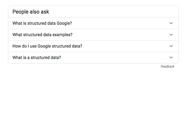
Task: Click the chevron next to 'What is a structured data?'
Action: pyautogui.click(x=171, y=58)
